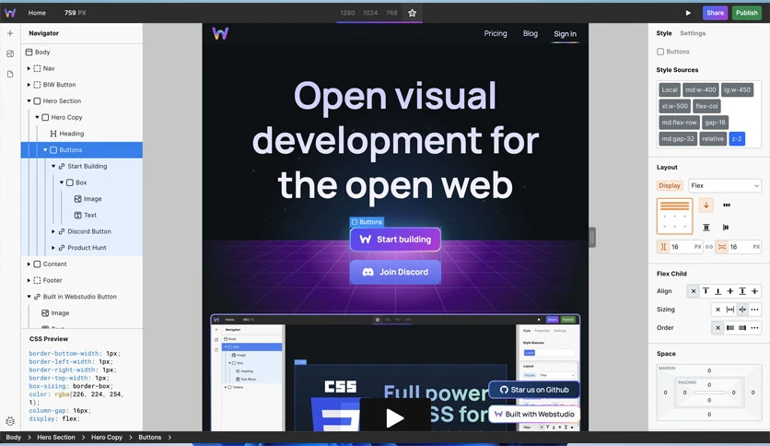Image resolution: width=770 pixels, height=446 pixels.
Task: Expand the BIW Button layer
Action: tap(29, 85)
